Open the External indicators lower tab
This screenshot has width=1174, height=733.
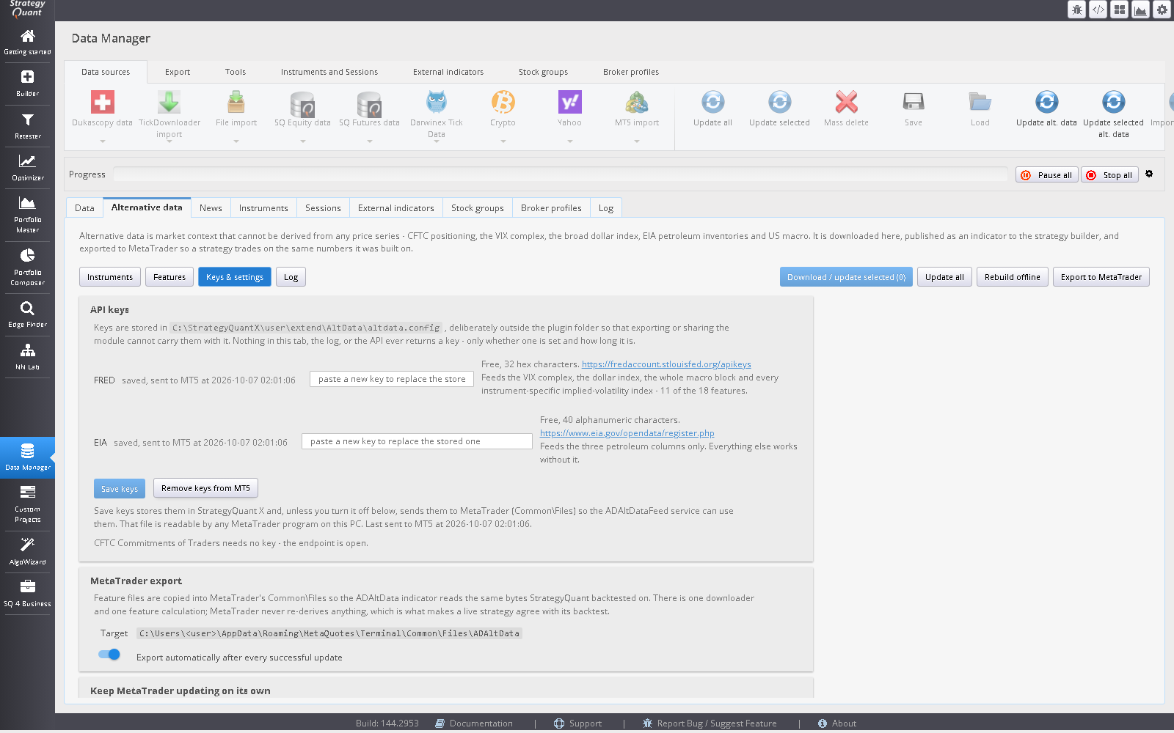coord(396,208)
